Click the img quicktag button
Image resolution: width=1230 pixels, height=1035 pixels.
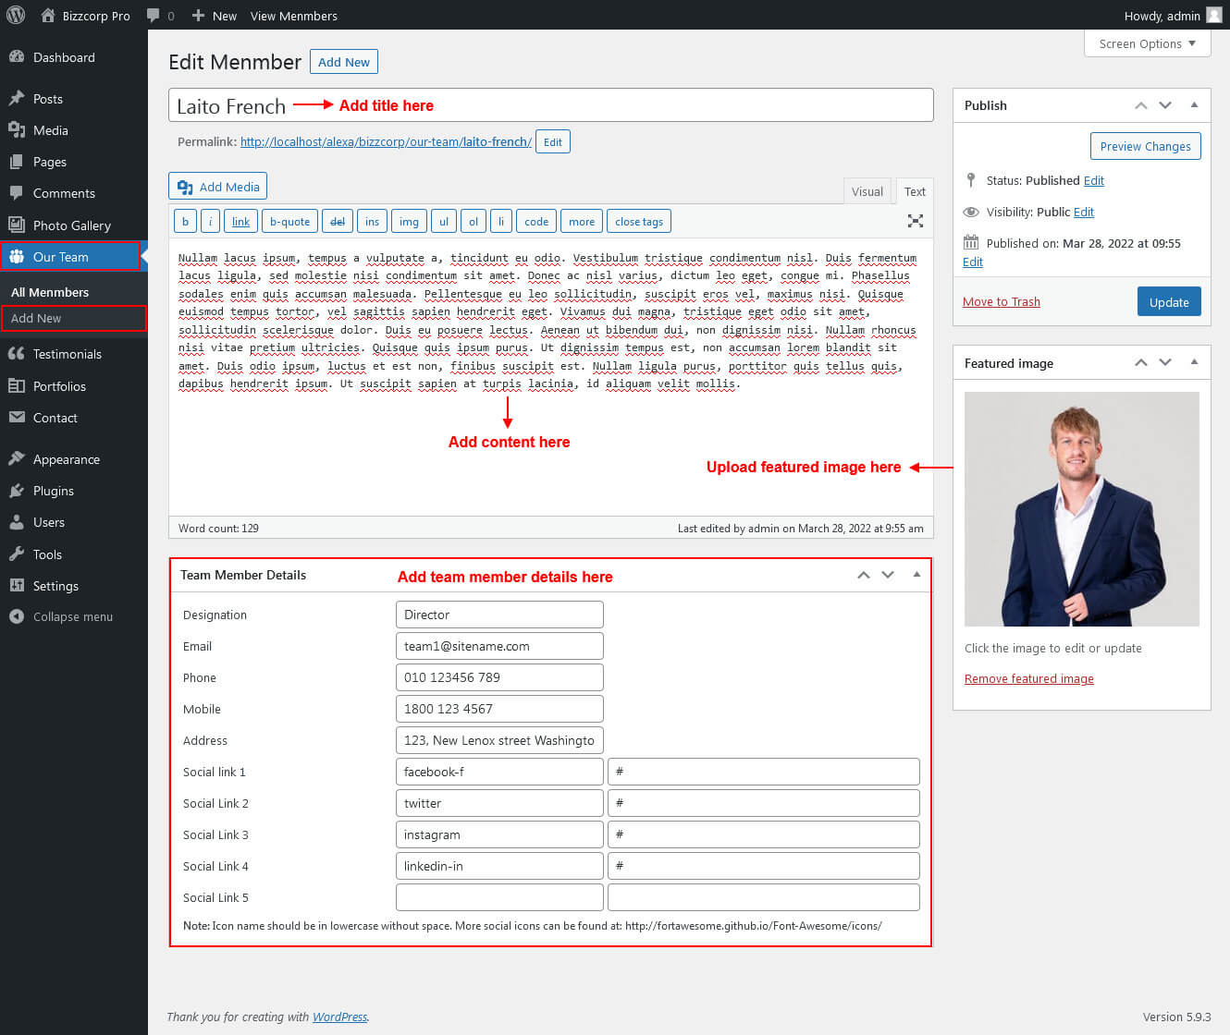(409, 222)
